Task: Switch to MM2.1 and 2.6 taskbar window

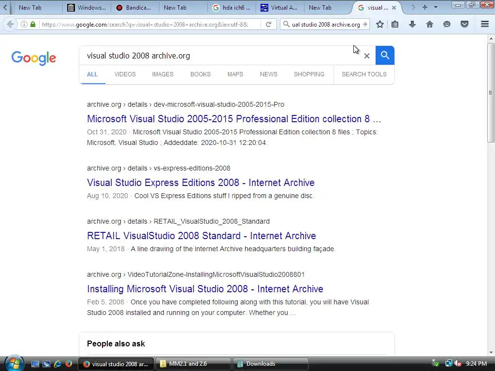Action: click(x=193, y=364)
